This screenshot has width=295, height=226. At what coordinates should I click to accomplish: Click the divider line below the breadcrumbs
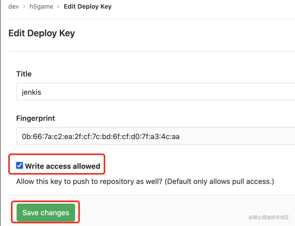click(x=151, y=19)
